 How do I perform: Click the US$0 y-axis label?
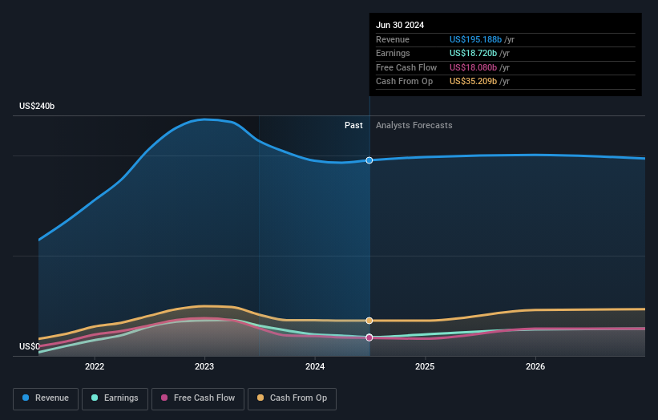point(30,346)
